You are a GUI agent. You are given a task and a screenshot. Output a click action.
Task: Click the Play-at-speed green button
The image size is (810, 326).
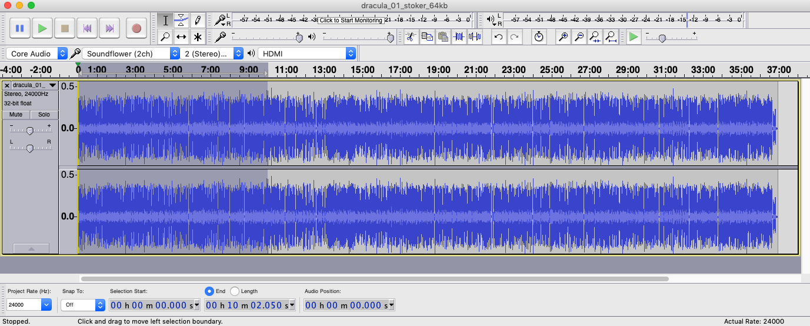click(633, 36)
